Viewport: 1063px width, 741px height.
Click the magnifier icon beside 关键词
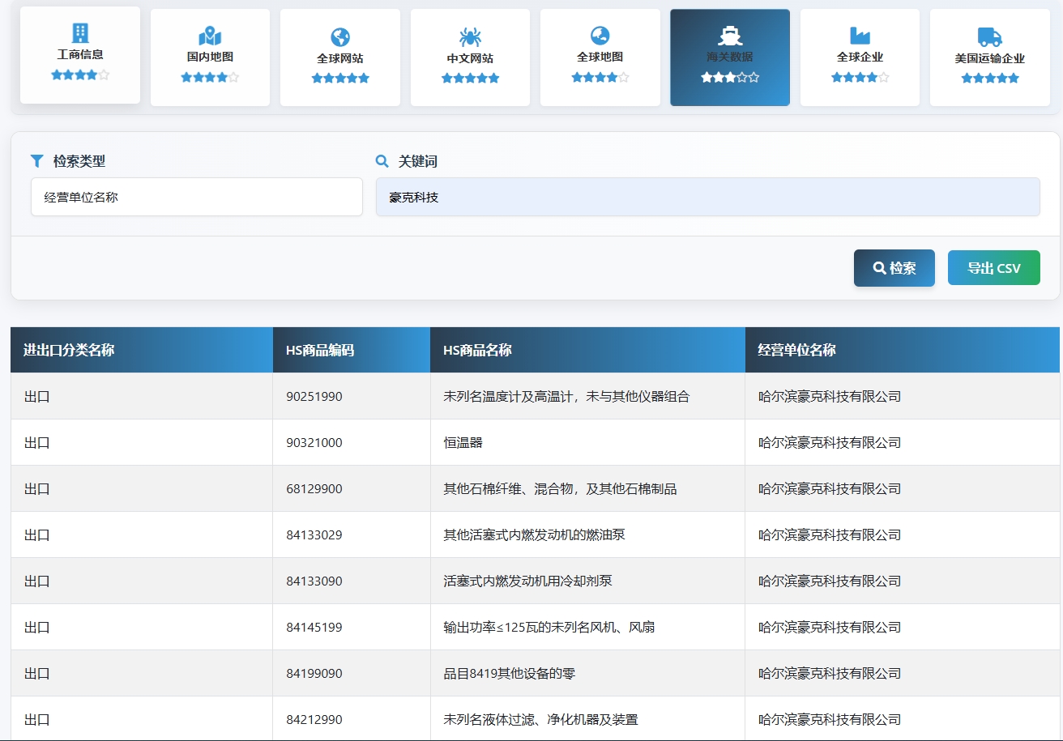382,161
